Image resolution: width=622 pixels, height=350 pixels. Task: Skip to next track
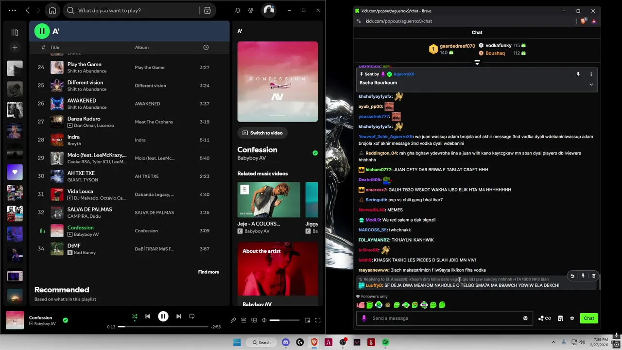178,316
